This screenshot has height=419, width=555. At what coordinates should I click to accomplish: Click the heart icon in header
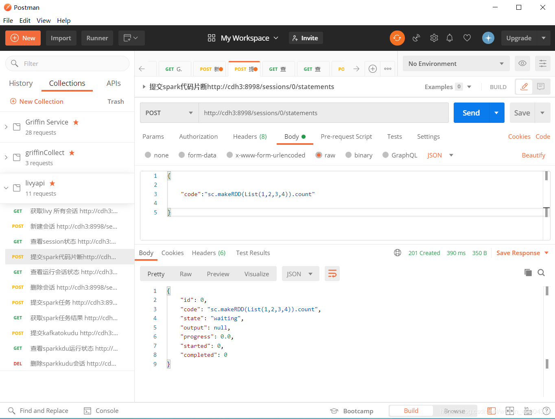(x=467, y=38)
